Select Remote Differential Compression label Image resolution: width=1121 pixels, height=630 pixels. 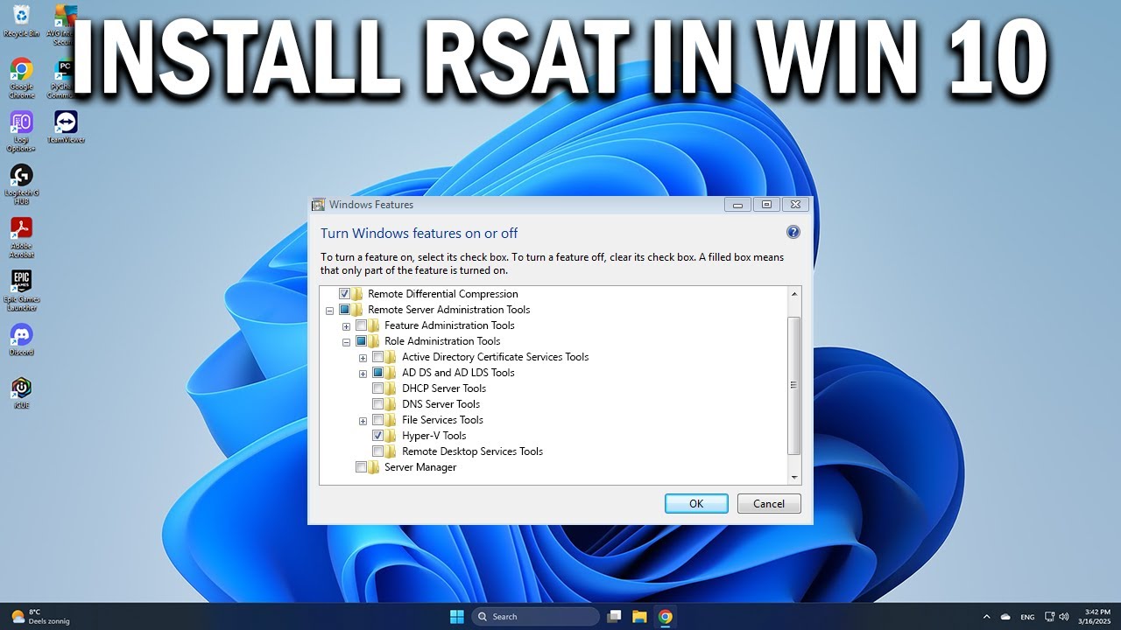[443, 294]
